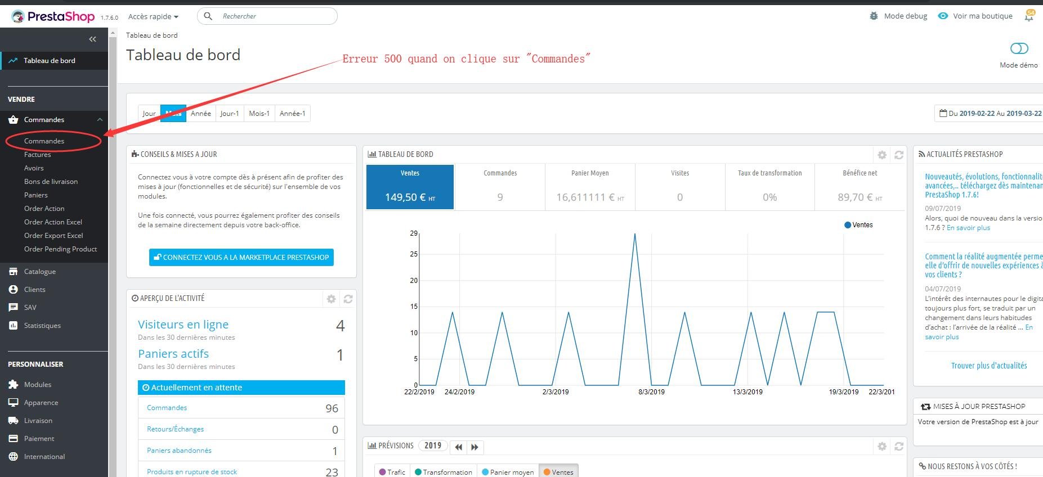Toggle the Panier moyen series in Prévisions

508,472
